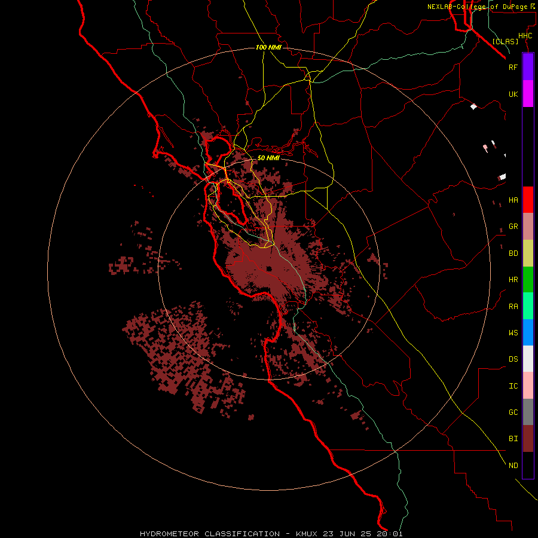
Task: Click the "IC" legend label text
Action: click(513, 386)
